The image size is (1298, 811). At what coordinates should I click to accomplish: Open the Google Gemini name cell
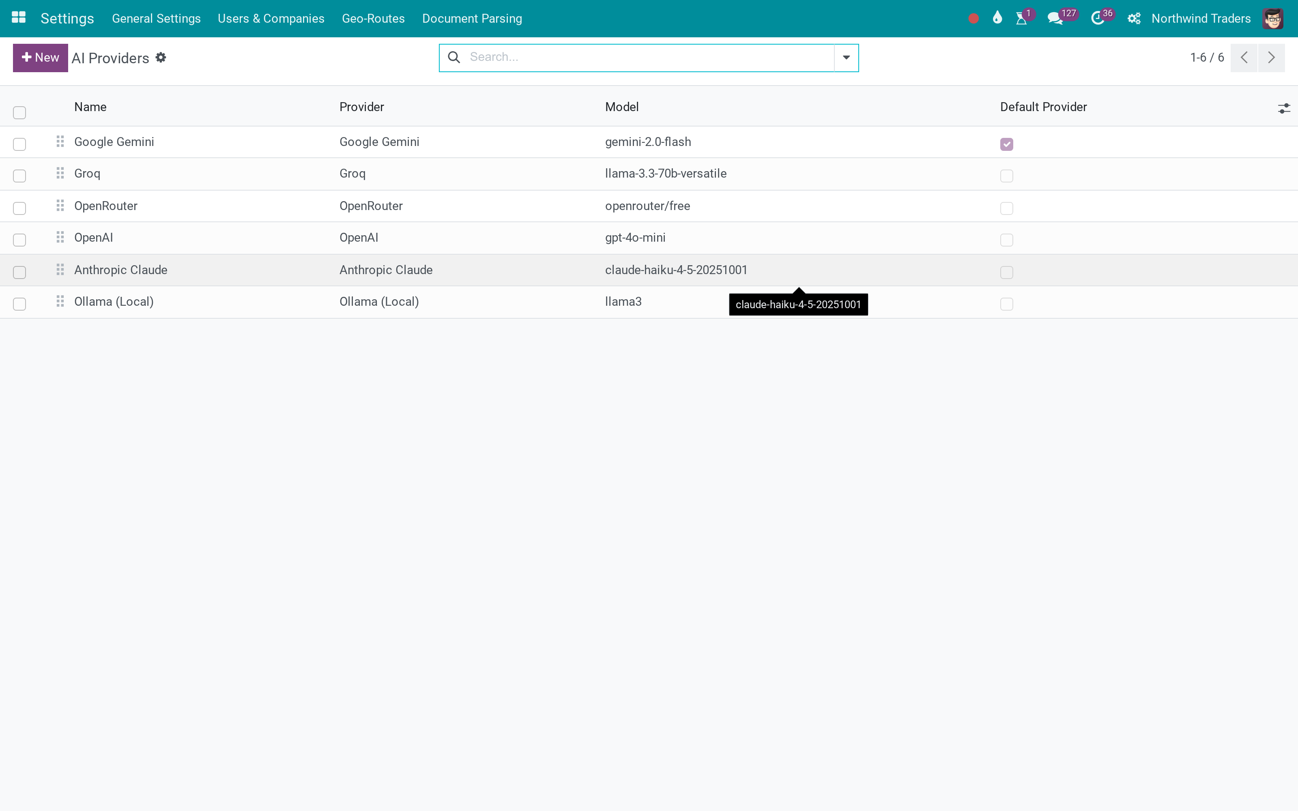tap(114, 142)
